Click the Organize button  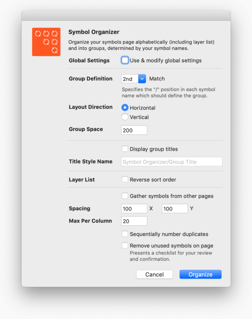201,275
